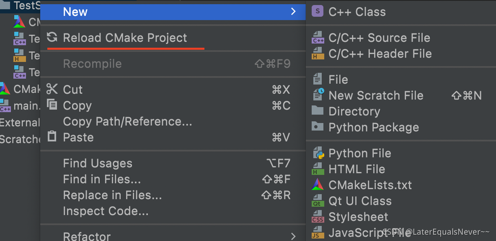Click the New Scratch File icon

click(318, 95)
